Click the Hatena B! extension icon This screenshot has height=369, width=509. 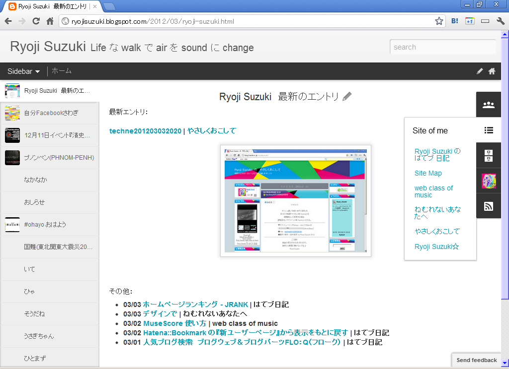pos(455,21)
